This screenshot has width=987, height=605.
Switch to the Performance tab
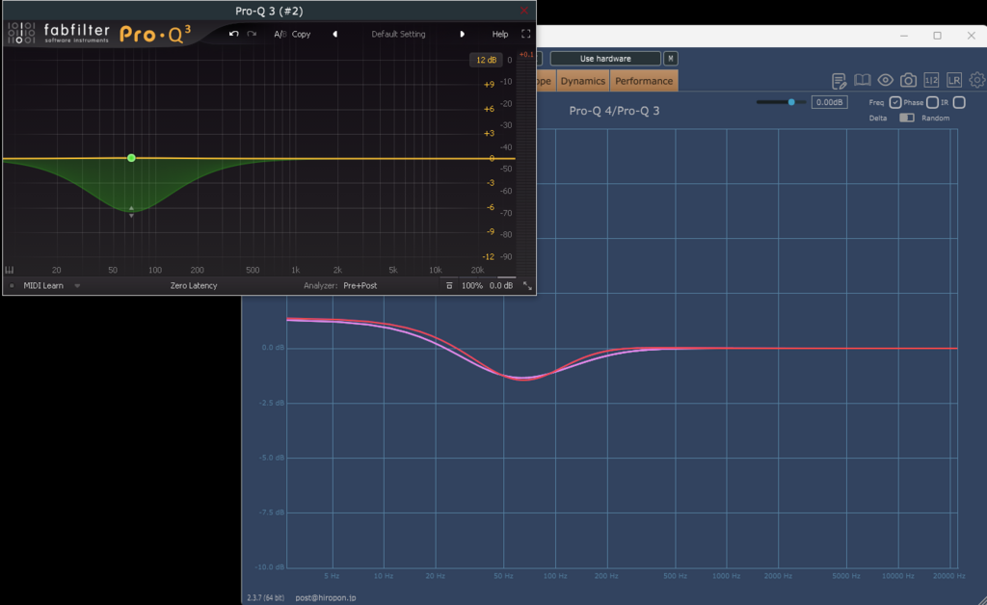(x=643, y=81)
